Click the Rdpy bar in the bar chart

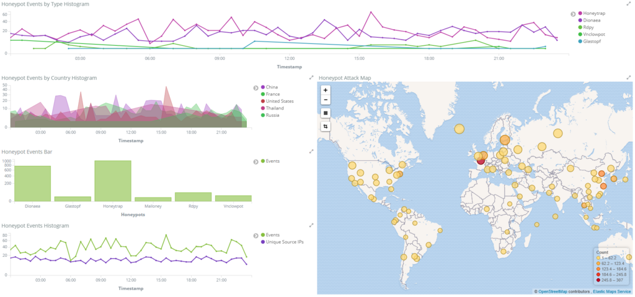[193, 197]
